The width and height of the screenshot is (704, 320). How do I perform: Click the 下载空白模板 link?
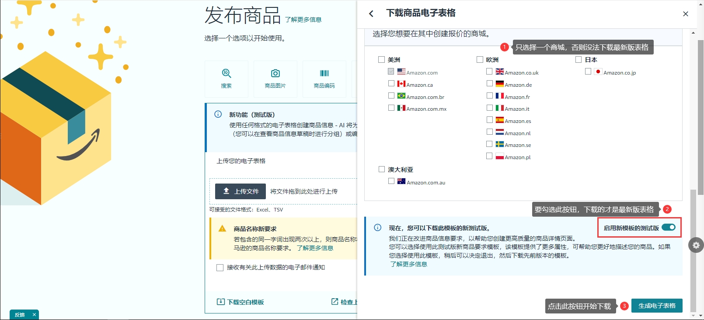[x=240, y=302]
